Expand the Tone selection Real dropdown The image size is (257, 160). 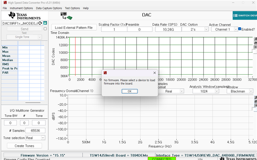35,138
